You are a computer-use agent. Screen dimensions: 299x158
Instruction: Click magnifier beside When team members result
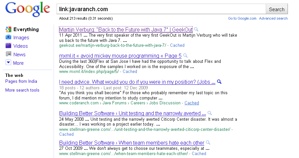click(208, 143)
